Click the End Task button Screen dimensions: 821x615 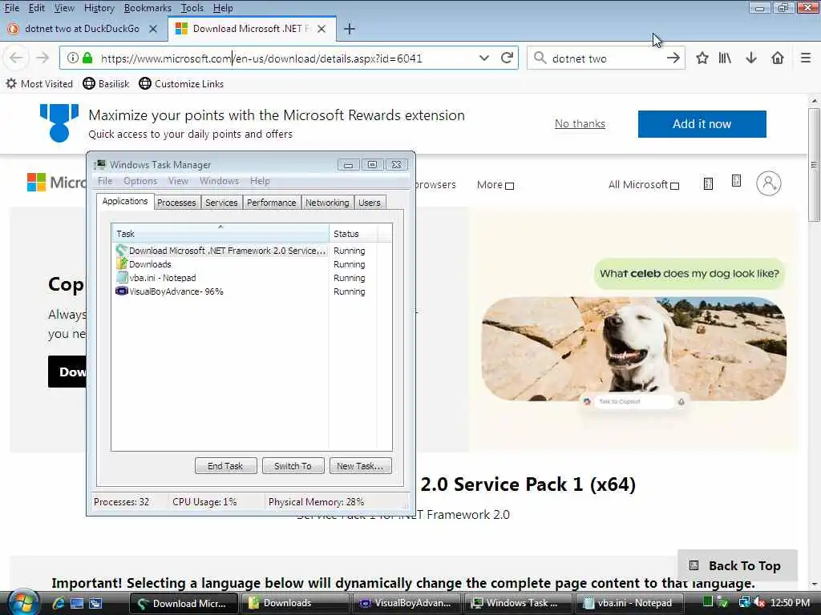click(x=225, y=465)
